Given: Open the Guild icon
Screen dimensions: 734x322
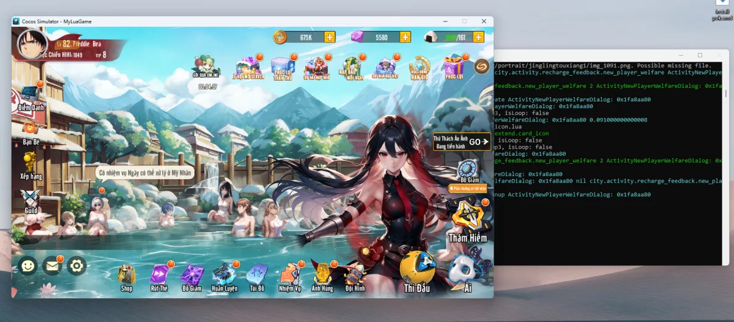Looking at the screenshot, I should point(31,202).
